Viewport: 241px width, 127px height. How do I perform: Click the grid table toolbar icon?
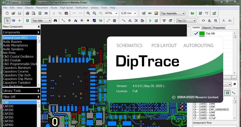[x=114, y=20]
